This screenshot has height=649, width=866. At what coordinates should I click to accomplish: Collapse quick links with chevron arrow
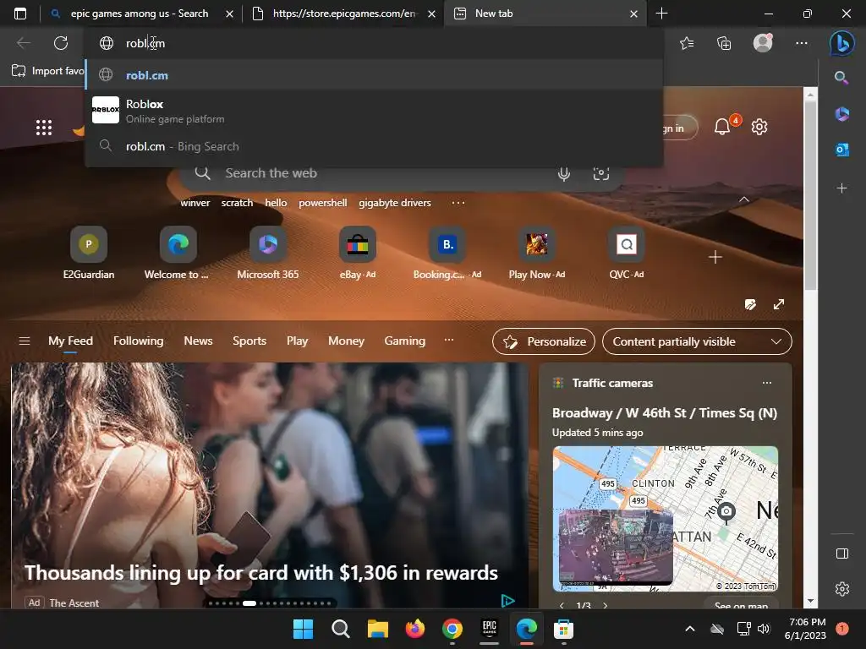point(744,199)
